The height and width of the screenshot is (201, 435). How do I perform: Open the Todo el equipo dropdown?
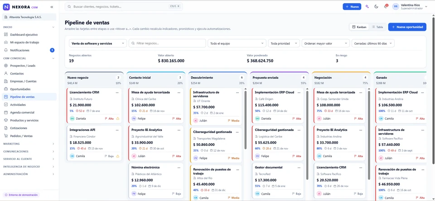237,43
